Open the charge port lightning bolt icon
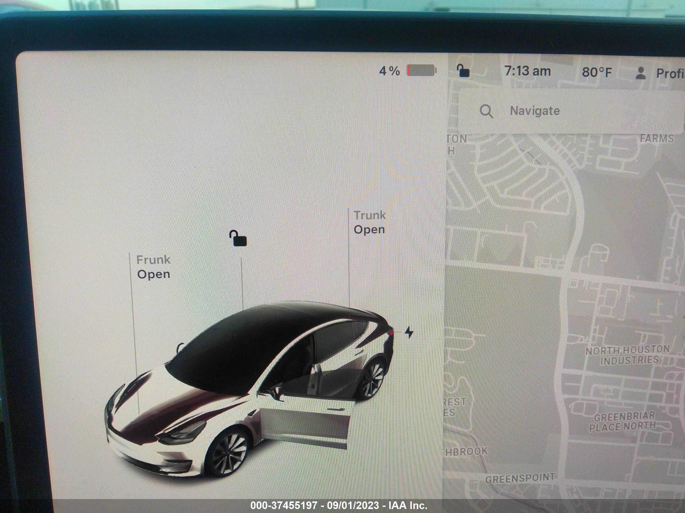The width and height of the screenshot is (685, 513). [409, 332]
